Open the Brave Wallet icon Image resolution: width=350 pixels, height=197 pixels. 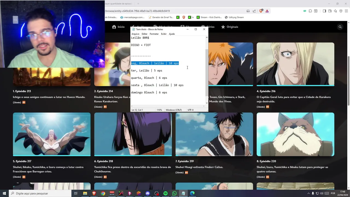(x=330, y=11)
